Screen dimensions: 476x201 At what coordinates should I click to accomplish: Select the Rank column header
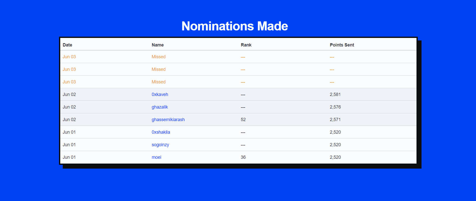[246, 45]
